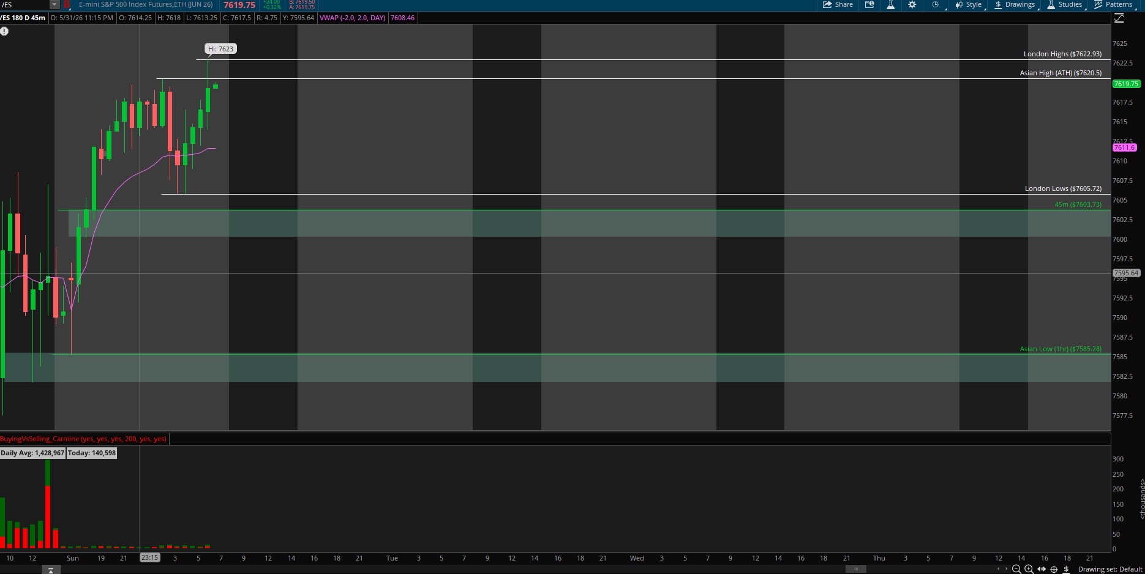The image size is (1145, 574).
Task: Click the Wed label on time axis
Action: [x=637, y=558]
